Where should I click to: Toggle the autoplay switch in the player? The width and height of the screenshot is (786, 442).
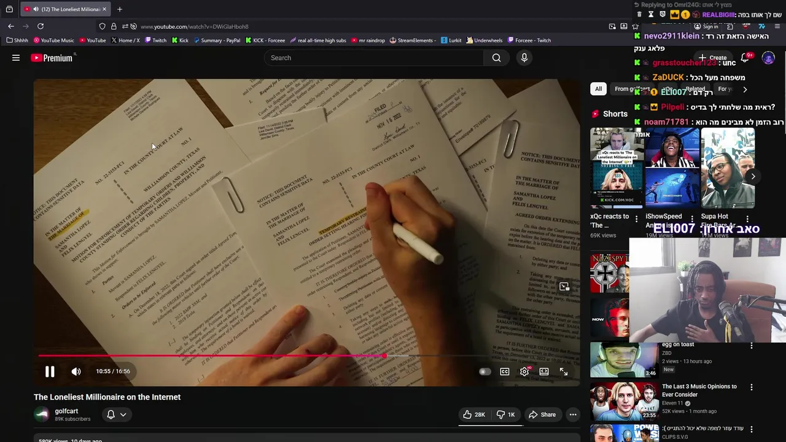click(484, 371)
